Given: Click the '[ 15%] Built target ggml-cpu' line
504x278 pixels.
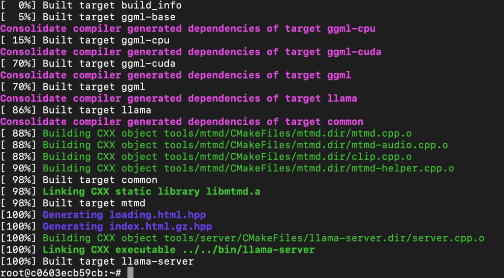Looking at the screenshot, I should 85,40.
